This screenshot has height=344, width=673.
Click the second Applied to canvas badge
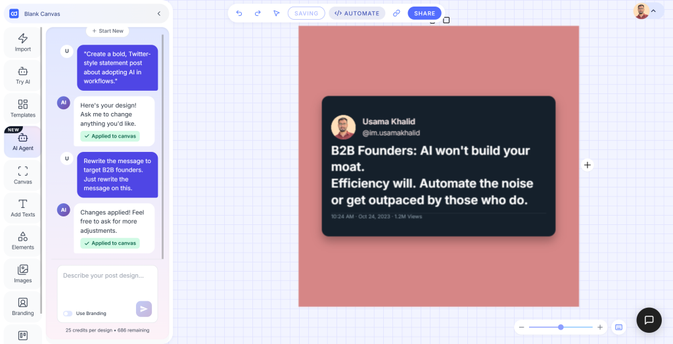tap(110, 243)
